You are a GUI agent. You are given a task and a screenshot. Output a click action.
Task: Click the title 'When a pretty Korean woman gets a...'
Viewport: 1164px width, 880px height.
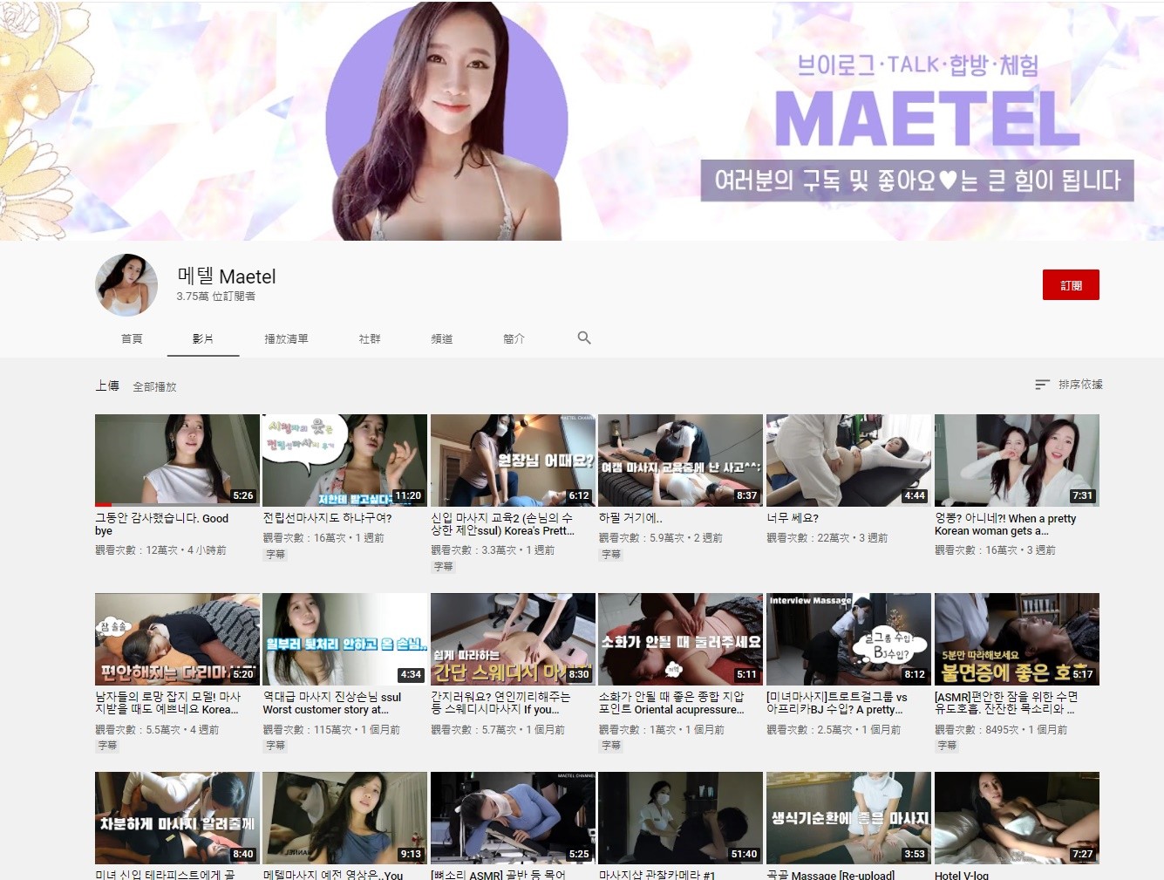tap(1005, 524)
